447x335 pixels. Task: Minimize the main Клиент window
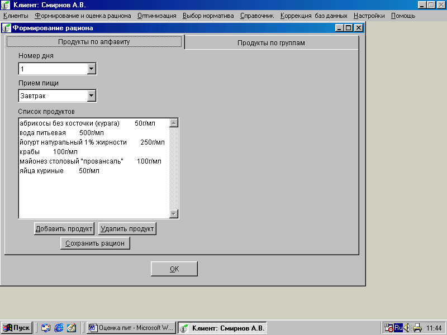422,5
